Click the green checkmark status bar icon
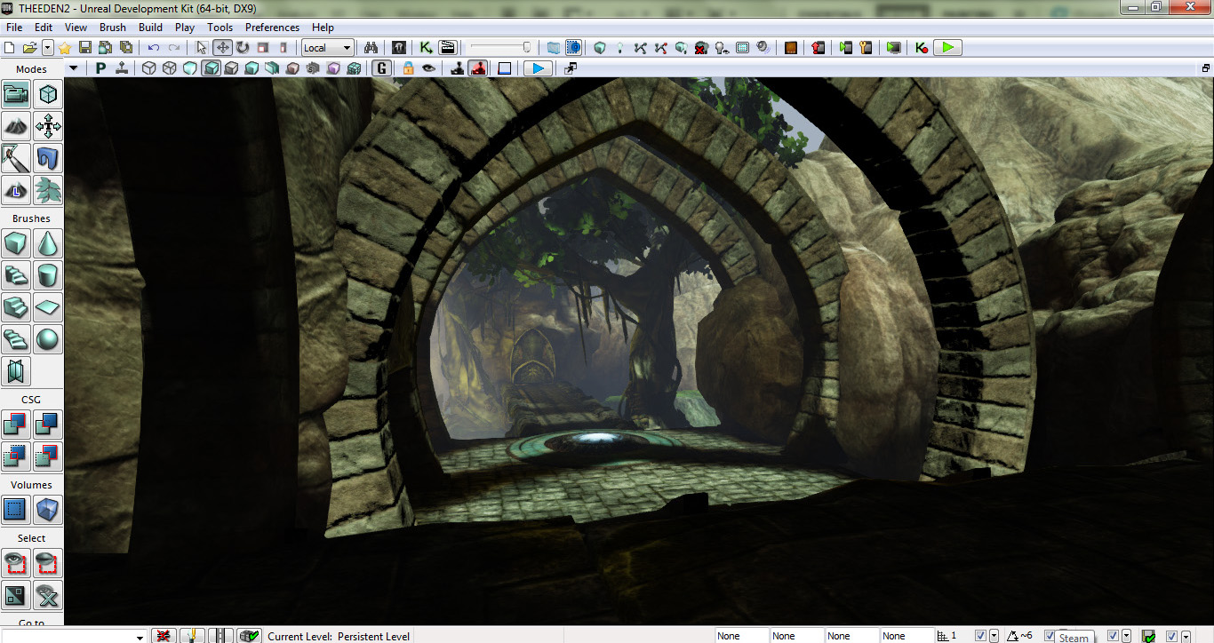Viewport: 1214px width, 643px height. pyautogui.click(x=1149, y=636)
